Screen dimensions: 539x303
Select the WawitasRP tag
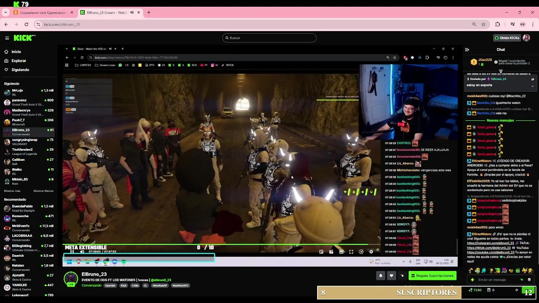coord(160,285)
